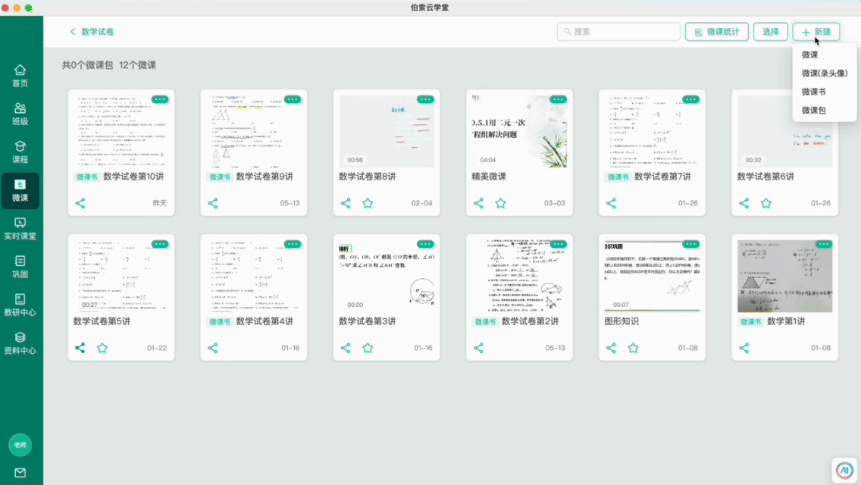Viewport: 861px width, 485px height.
Task: Open more options on 数学试卷第8讲
Action: pos(425,99)
